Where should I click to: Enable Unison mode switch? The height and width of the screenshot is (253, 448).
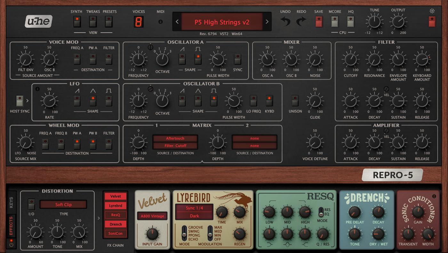tap(295, 100)
